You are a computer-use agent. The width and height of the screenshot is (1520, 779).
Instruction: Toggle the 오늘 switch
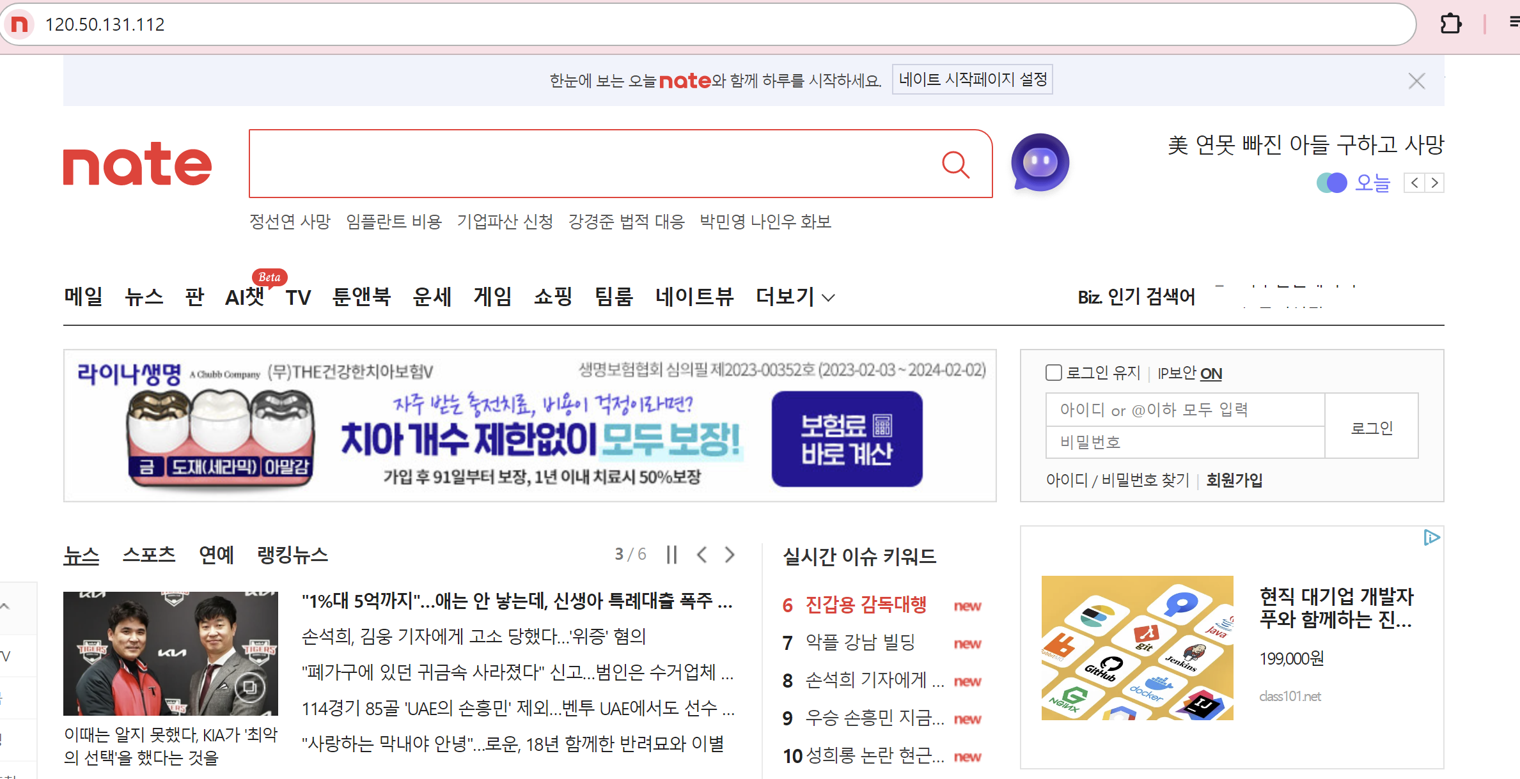coord(1332,183)
